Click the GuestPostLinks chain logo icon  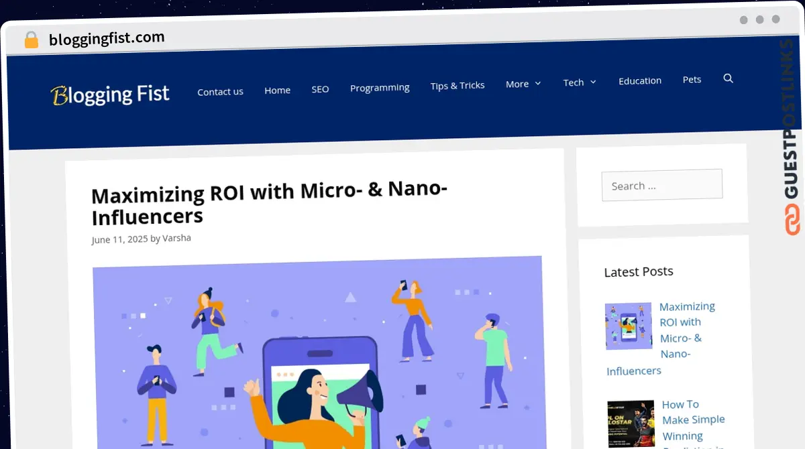tap(792, 220)
